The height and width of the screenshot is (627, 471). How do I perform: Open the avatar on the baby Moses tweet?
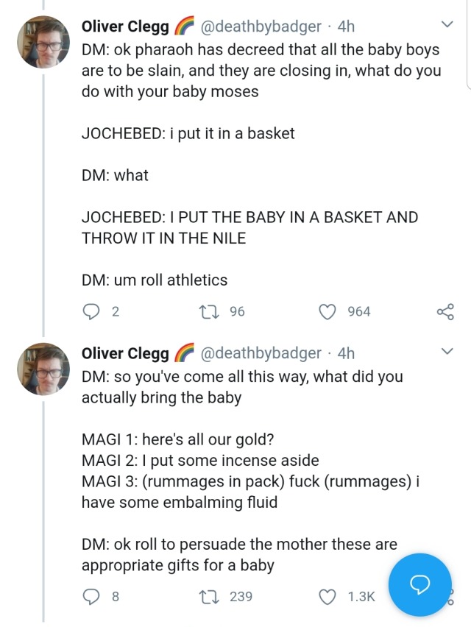(43, 43)
